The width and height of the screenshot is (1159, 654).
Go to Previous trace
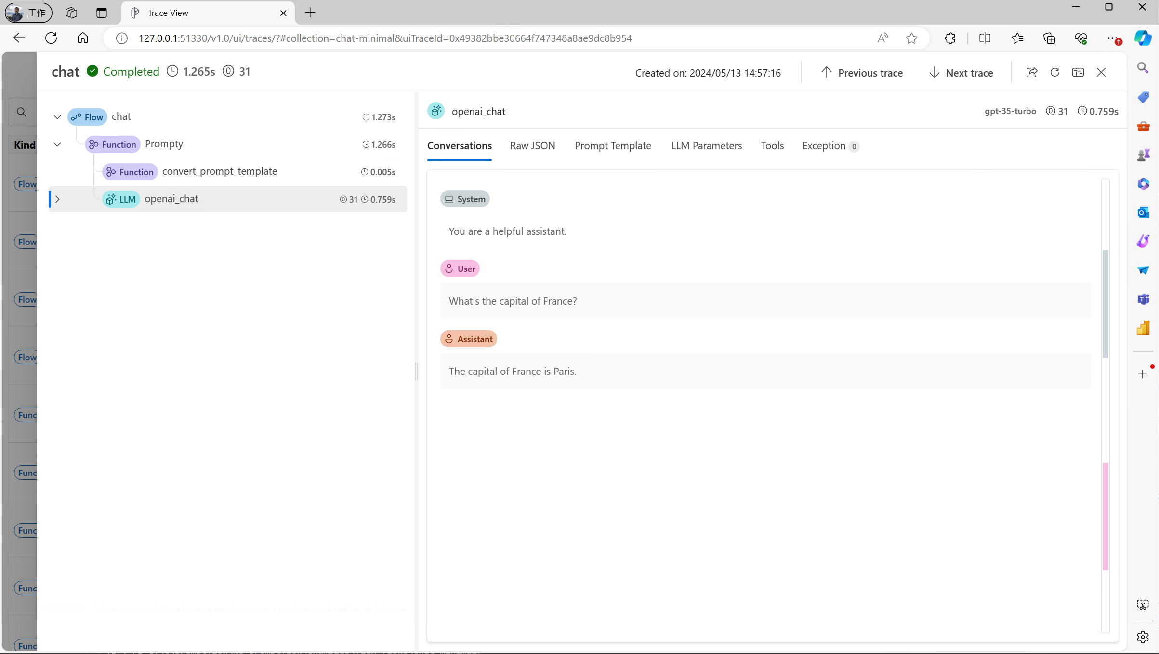tap(861, 73)
